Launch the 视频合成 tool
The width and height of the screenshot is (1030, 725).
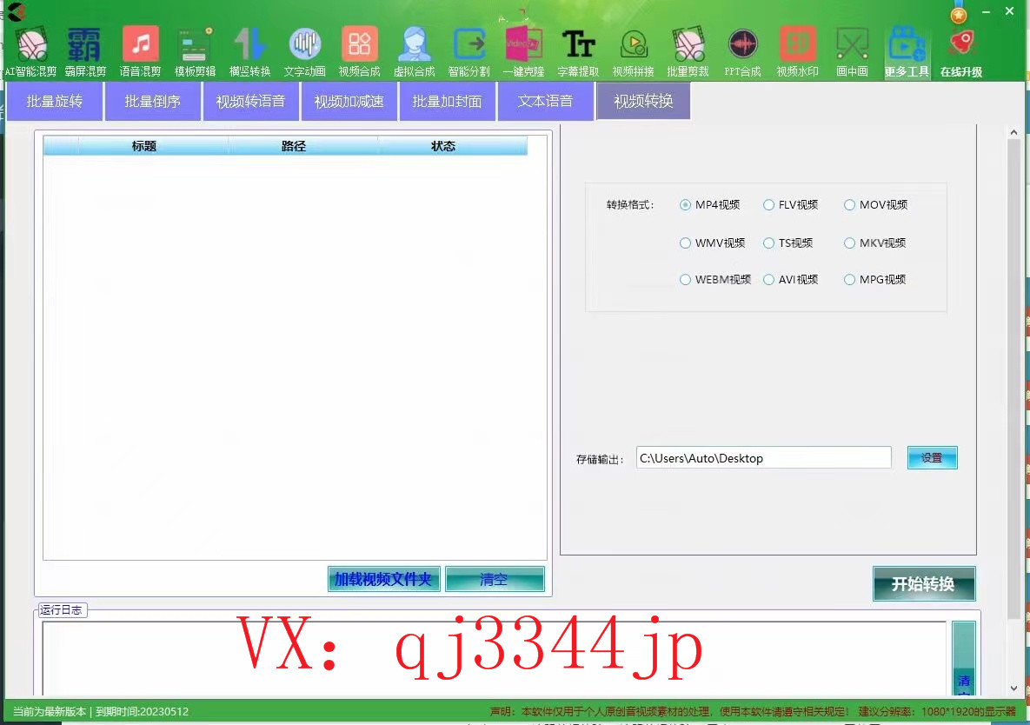point(359,52)
